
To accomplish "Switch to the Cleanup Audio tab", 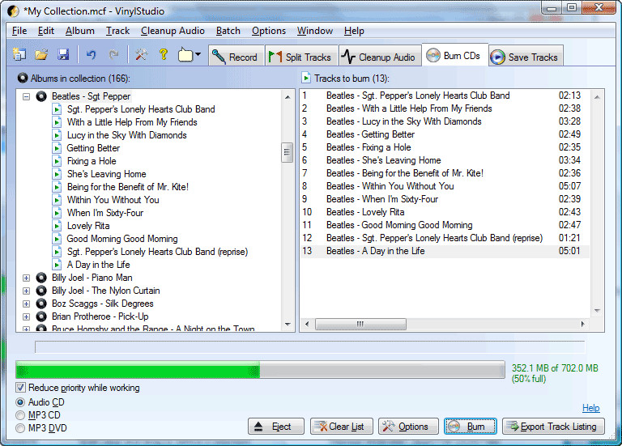I will [380, 57].
